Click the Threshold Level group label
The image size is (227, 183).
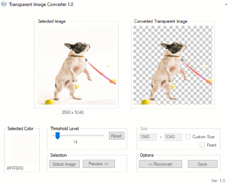65,129
